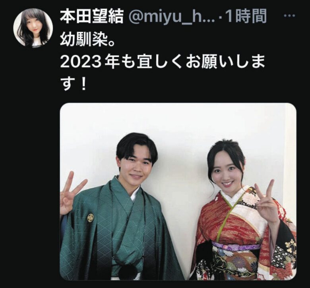Click the woman's purple obi sash
Image resolution: width=310 pixels, height=288 pixels.
click(236, 246)
